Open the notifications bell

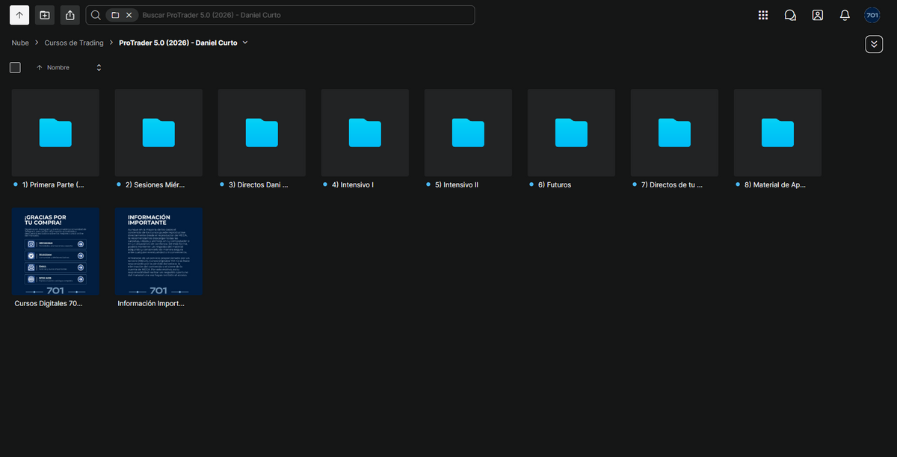click(x=845, y=15)
